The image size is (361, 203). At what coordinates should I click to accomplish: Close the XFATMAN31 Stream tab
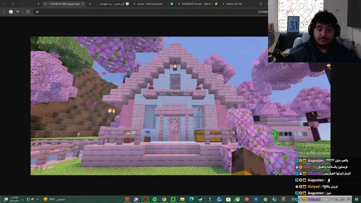tap(179, 4)
